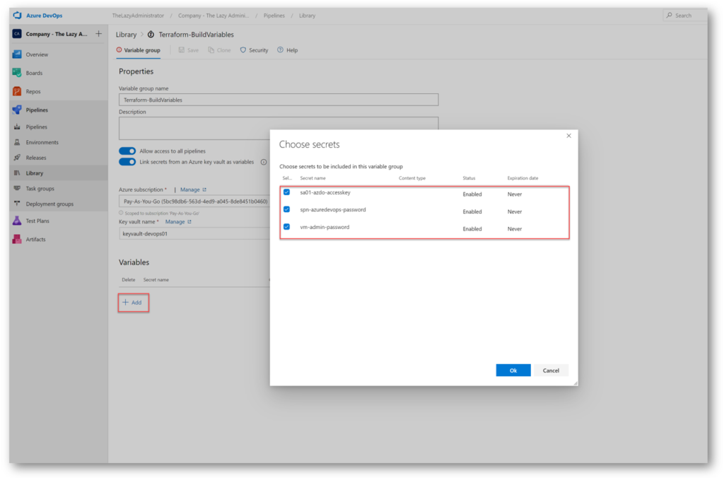
Task: Click the Task groups icon
Action: 17,188
